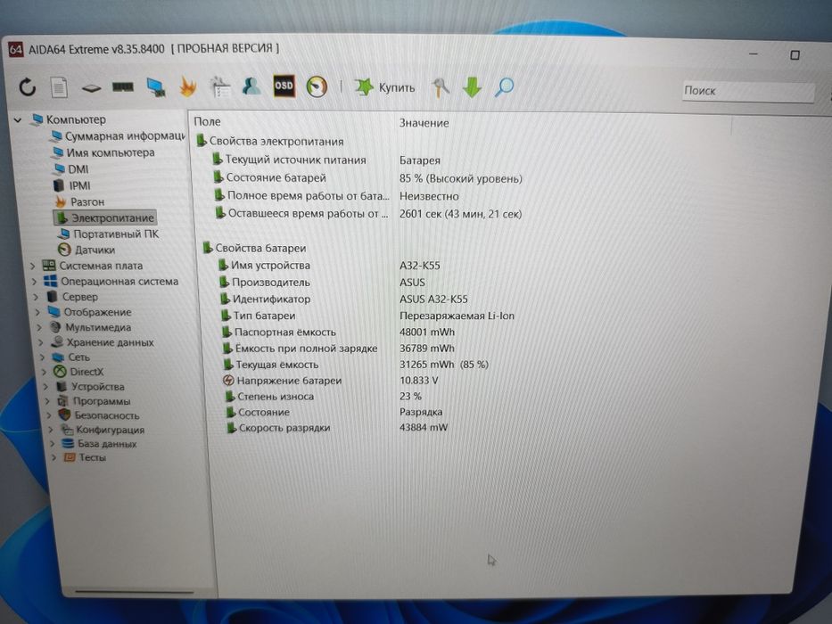
Task: Open the Разгон tree item
Action: pyautogui.click(x=87, y=201)
